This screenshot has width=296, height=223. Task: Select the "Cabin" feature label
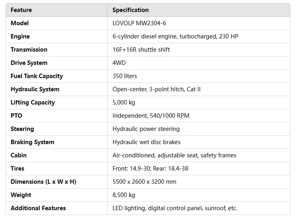[x=19, y=155]
